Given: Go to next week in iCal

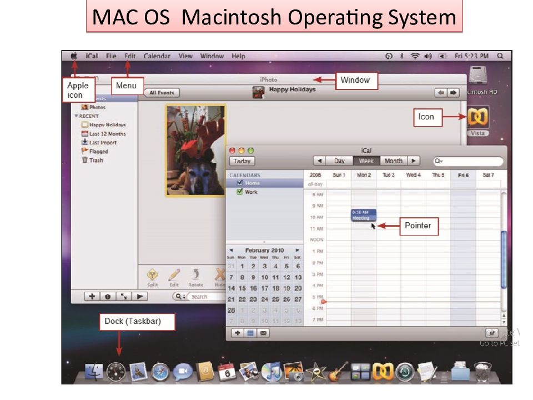Looking at the screenshot, I should [x=413, y=161].
